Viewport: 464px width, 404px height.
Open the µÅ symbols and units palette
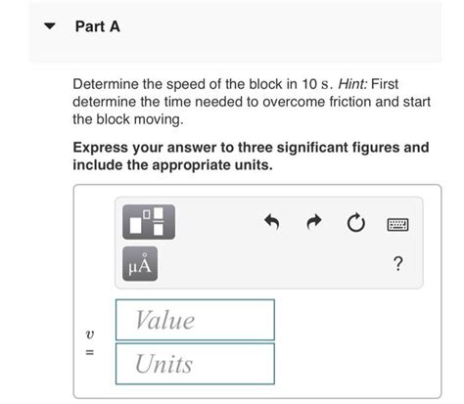[x=140, y=263]
